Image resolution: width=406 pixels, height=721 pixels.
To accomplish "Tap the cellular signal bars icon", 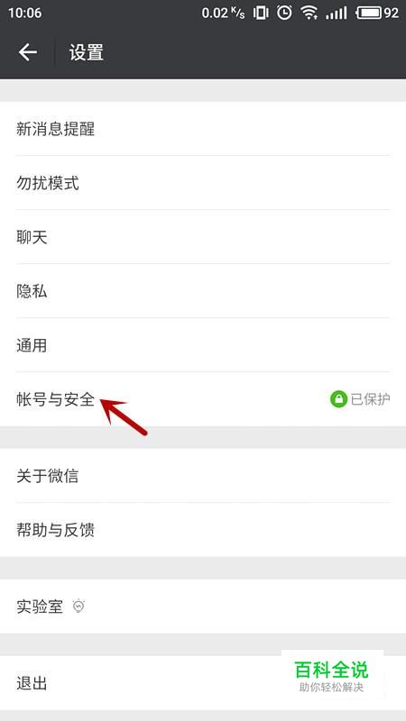I will pos(336,13).
